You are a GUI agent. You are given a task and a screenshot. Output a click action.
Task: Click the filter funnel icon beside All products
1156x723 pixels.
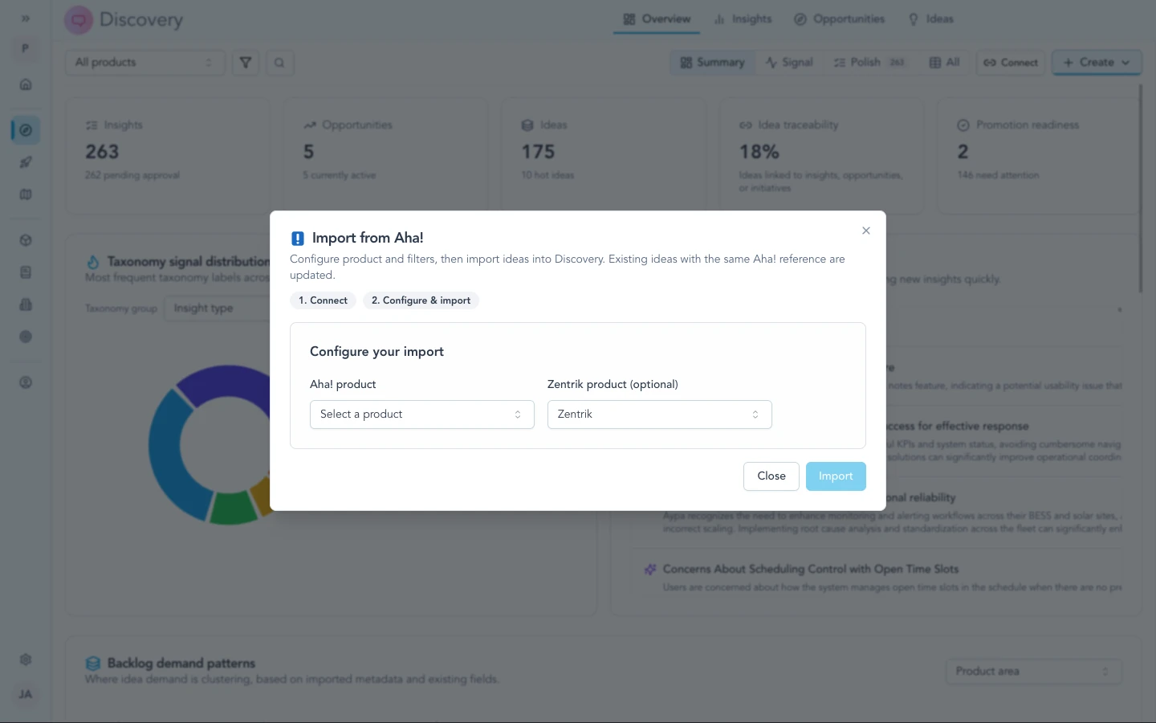[245, 62]
